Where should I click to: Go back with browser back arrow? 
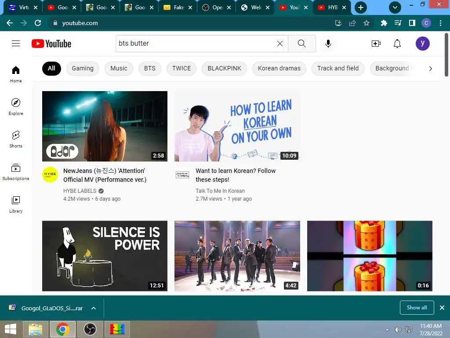10,23
